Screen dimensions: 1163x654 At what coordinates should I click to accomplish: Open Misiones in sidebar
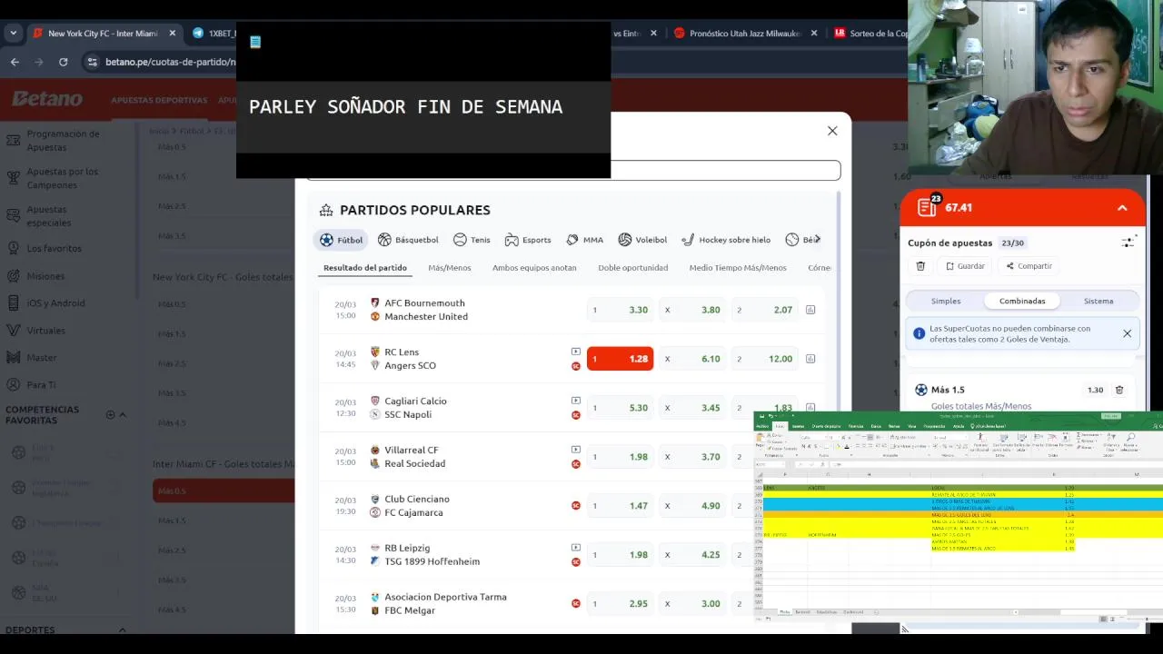pos(45,276)
